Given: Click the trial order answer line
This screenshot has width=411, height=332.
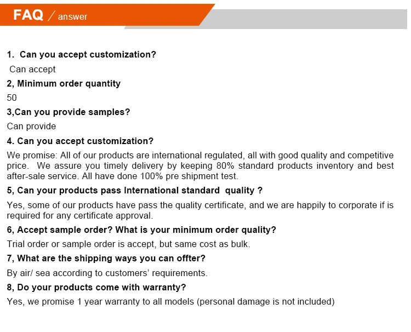Looking at the screenshot, I should [x=129, y=244].
